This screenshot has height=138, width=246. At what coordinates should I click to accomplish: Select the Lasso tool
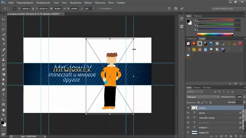3,30
